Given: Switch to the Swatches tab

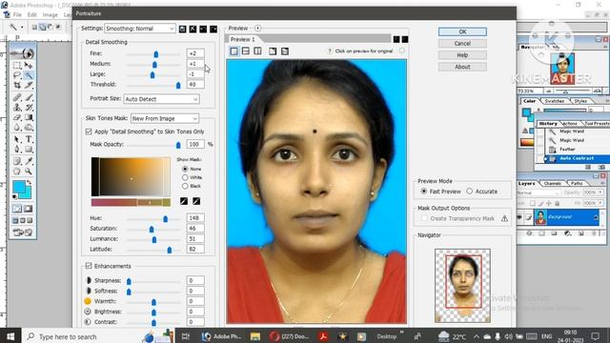Looking at the screenshot, I should (554, 101).
